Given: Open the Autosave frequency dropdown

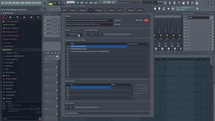Looking at the screenshot, I should [x=90, y=20].
